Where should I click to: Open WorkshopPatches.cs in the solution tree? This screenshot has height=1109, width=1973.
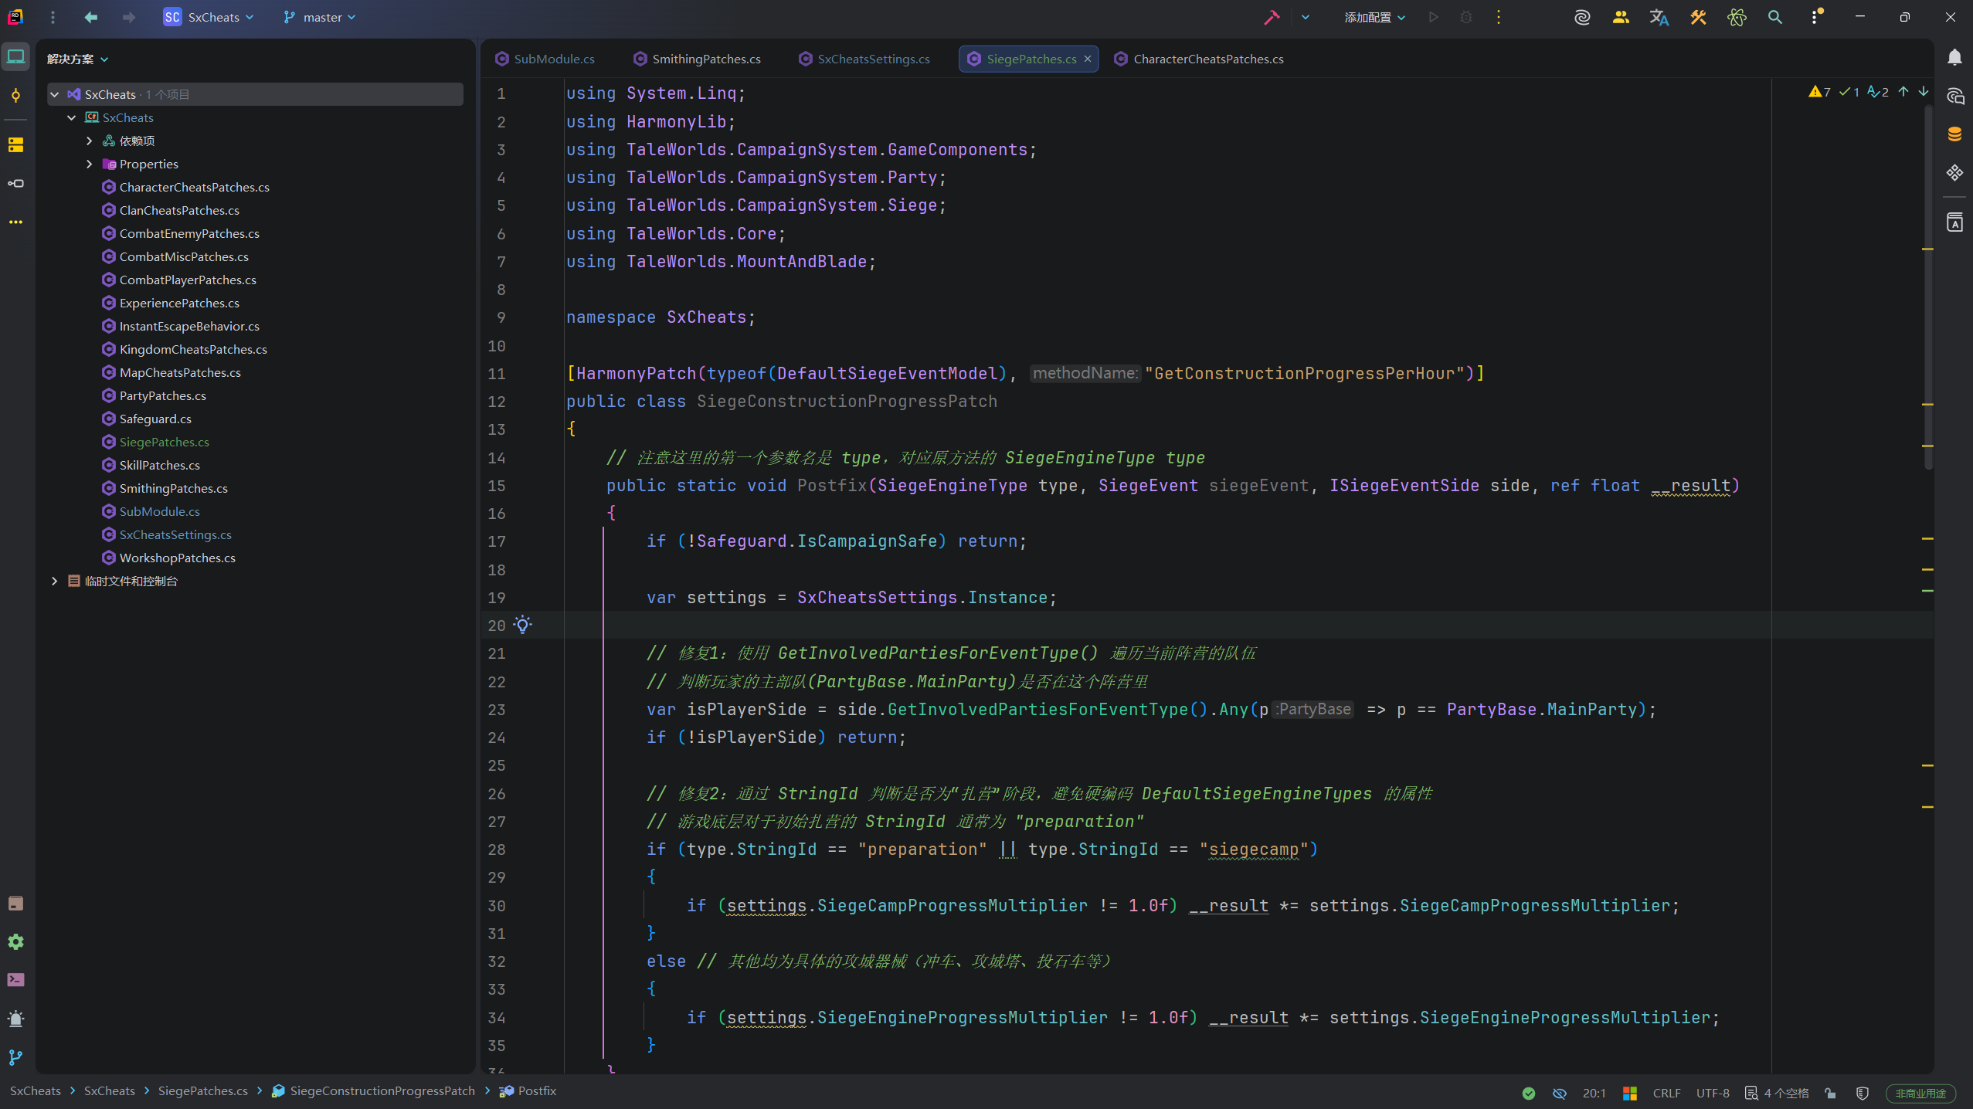click(x=177, y=558)
